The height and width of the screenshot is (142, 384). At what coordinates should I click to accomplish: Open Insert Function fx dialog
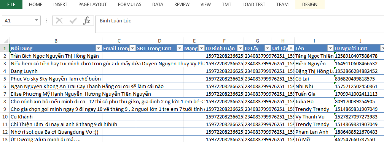click(x=86, y=21)
